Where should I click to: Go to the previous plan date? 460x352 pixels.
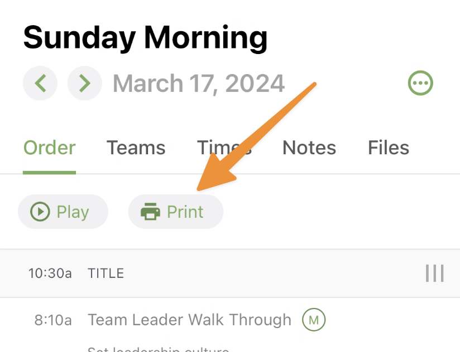(40, 83)
